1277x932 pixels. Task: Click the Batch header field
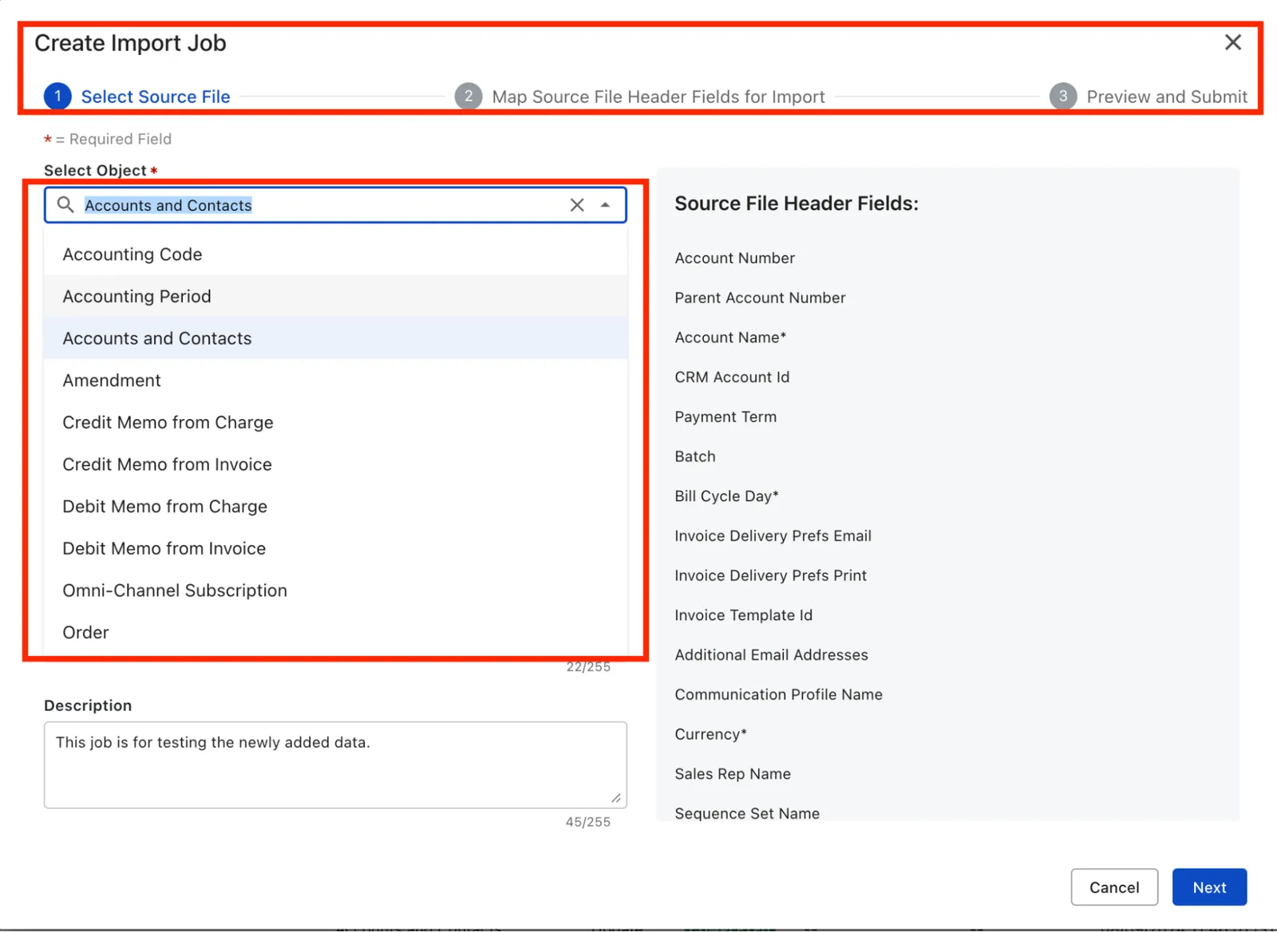coord(695,456)
